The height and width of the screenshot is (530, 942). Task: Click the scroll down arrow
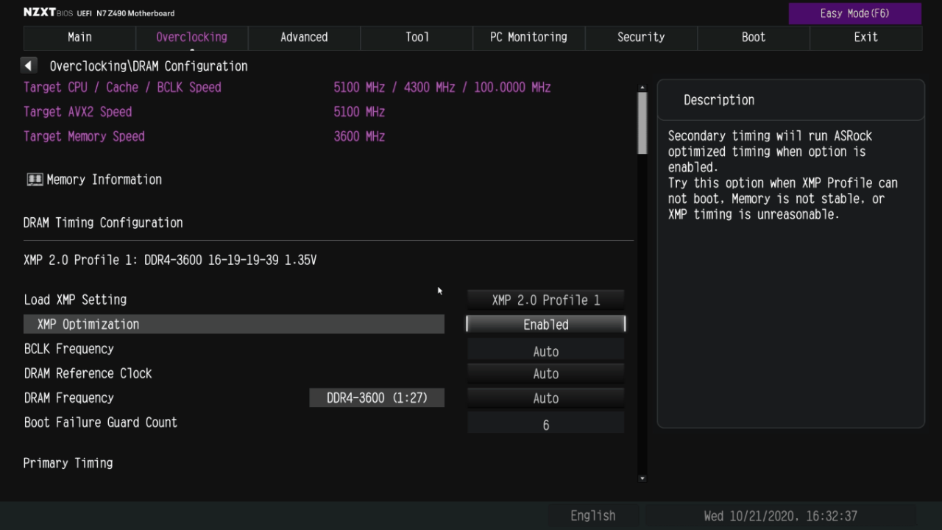642,478
